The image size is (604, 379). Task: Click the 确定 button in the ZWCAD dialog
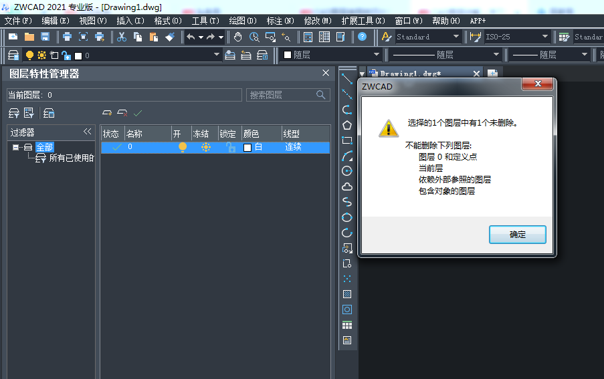(517, 235)
